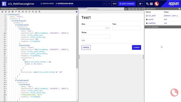Click the user avatar in header
The image size is (181, 102).
pos(156,4)
